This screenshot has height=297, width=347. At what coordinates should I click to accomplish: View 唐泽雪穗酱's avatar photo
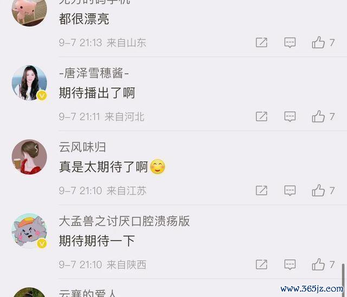tap(29, 83)
